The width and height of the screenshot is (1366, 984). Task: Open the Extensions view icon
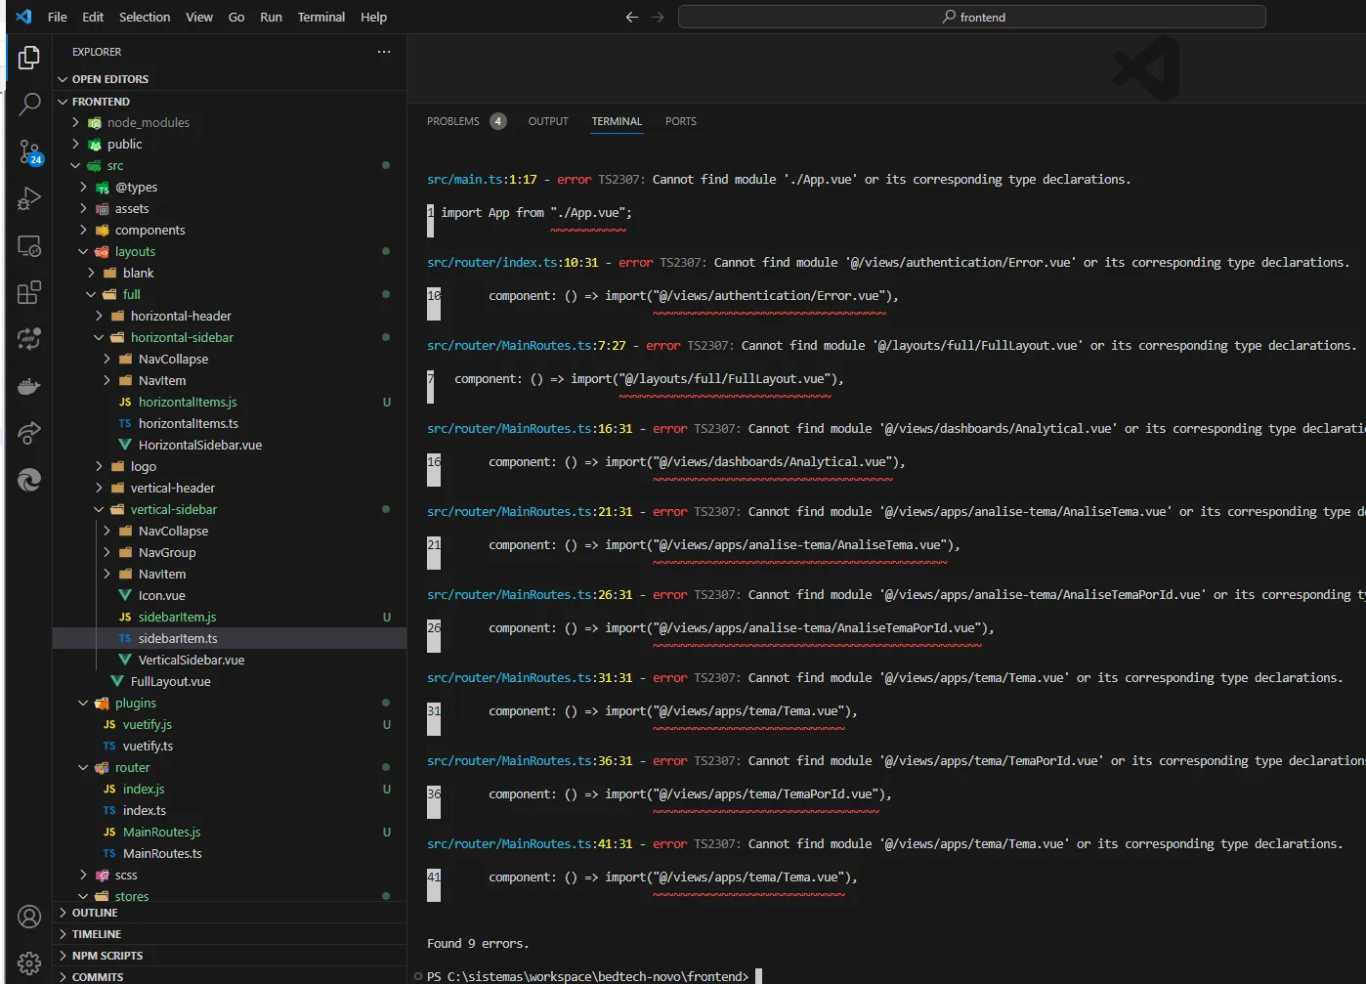[x=29, y=292]
